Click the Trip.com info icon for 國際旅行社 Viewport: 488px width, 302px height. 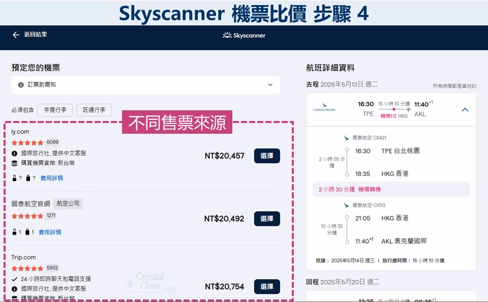pyautogui.click(x=14, y=289)
